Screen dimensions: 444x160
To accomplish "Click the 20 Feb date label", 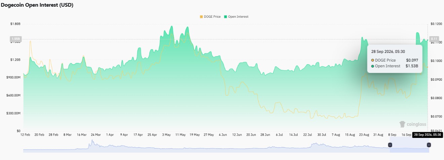I will tap(39, 135).
